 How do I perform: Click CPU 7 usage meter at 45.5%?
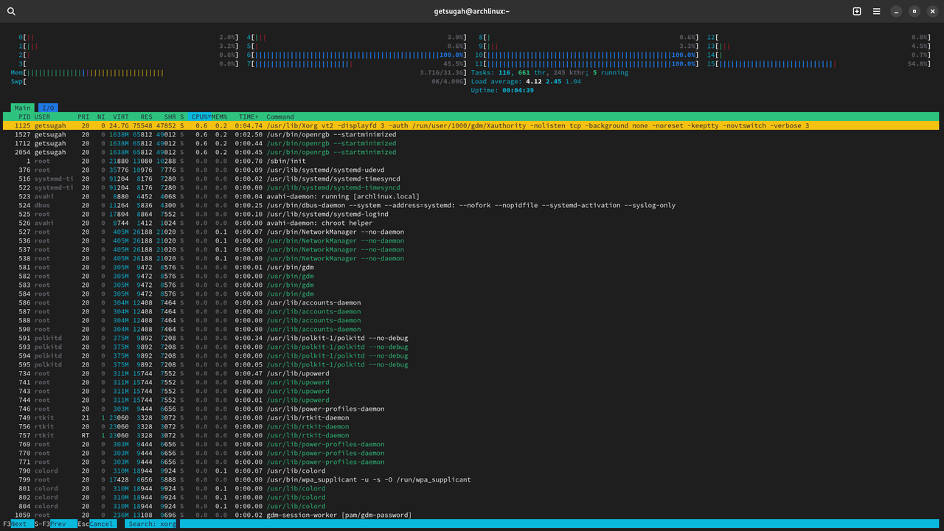point(357,63)
